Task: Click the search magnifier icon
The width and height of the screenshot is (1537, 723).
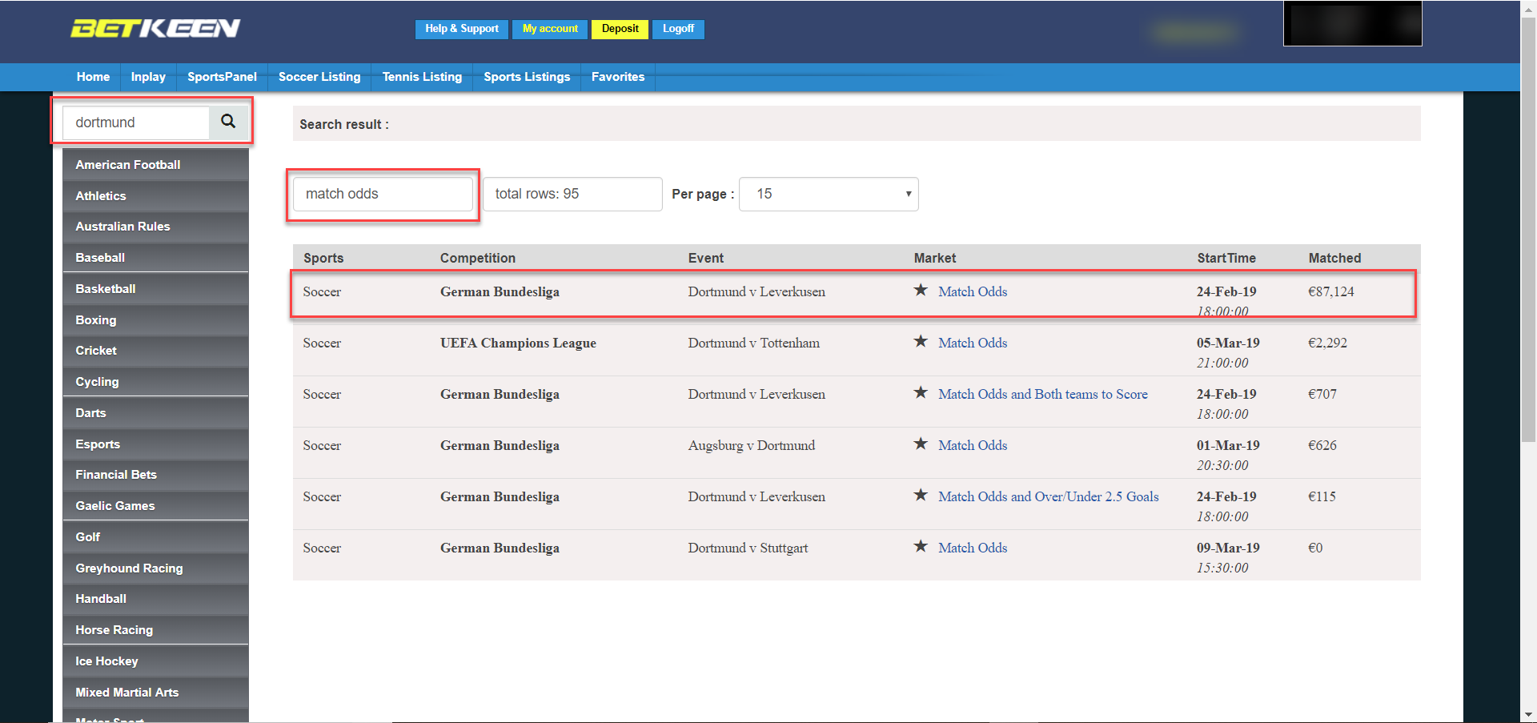Action: (228, 122)
